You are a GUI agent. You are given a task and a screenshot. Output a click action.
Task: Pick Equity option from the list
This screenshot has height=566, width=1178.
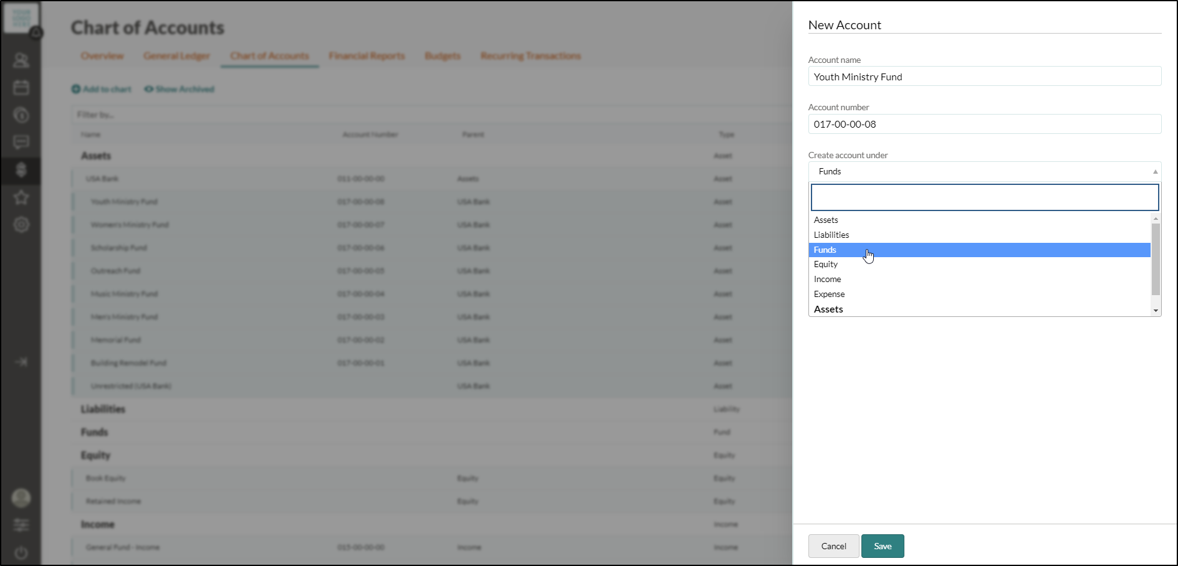(x=825, y=264)
